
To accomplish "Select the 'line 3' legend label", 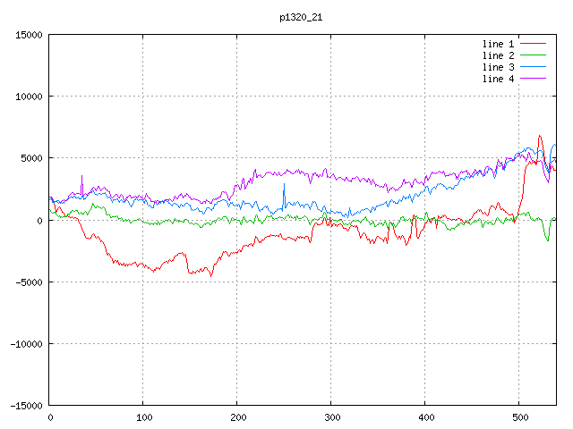I will (498, 67).
